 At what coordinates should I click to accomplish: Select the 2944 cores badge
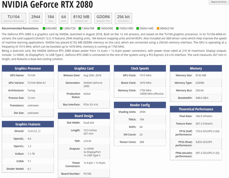pos(35,18)
